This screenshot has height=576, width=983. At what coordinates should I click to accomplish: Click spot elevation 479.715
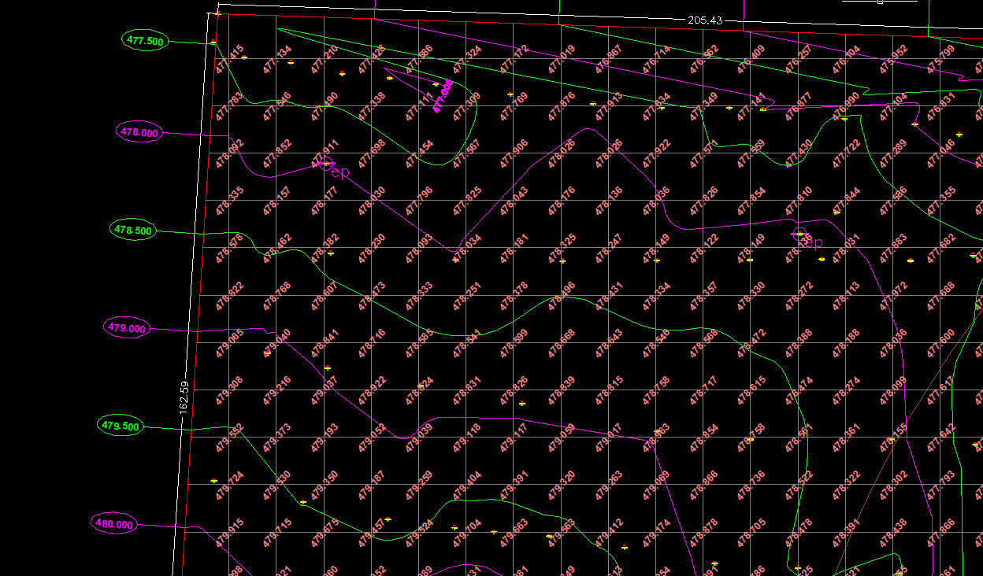click(277, 533)
